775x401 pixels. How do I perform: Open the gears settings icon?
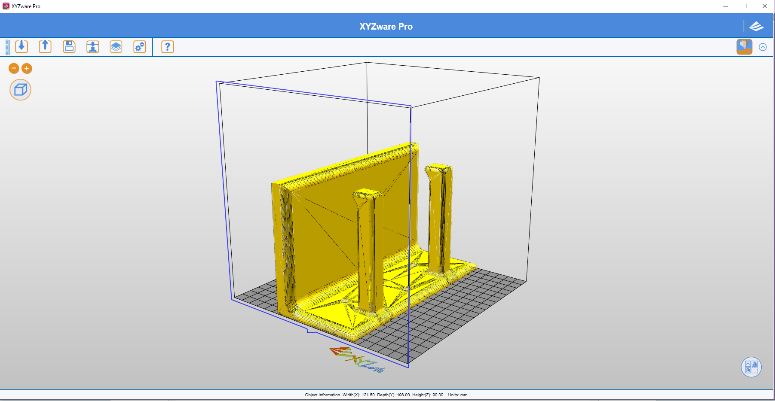pos(140,46)
